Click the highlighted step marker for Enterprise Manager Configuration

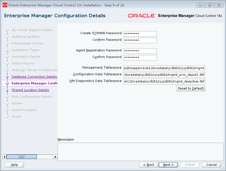click(8, 83)
